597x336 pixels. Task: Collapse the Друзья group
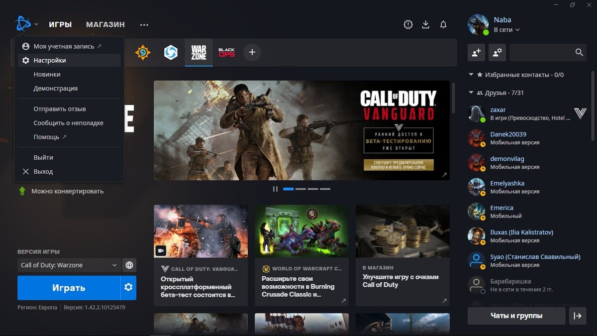[497, 93]
